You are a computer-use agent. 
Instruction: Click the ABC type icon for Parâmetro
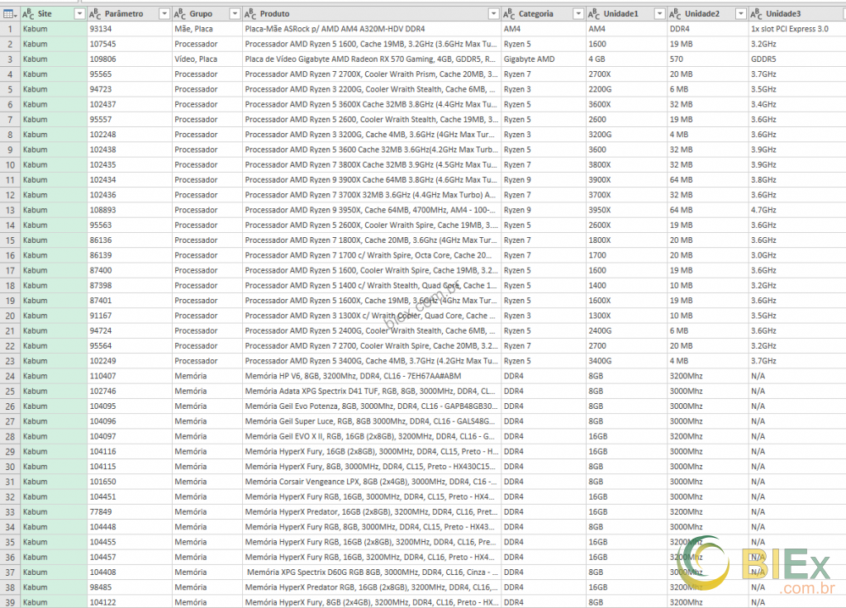point(95,13)
